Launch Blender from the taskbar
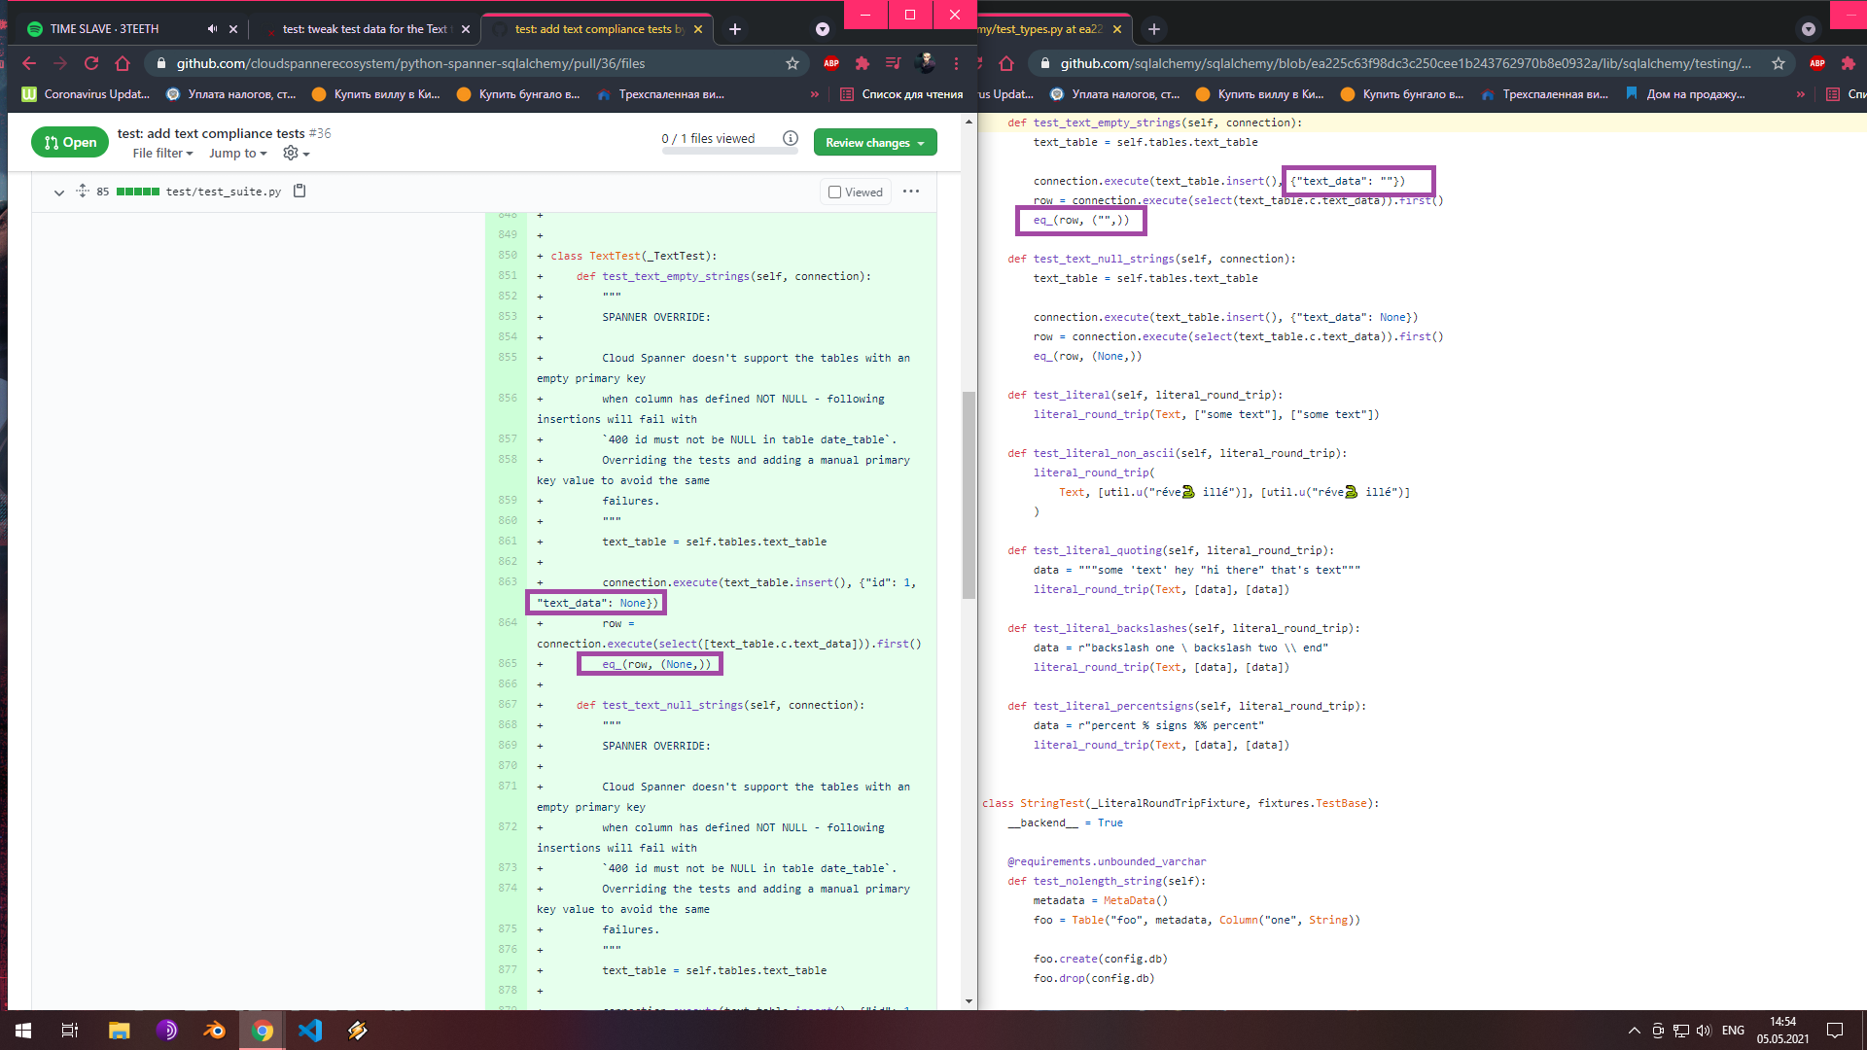The width and height of the screenshot is (1867, 1050). coord(214,1031)
